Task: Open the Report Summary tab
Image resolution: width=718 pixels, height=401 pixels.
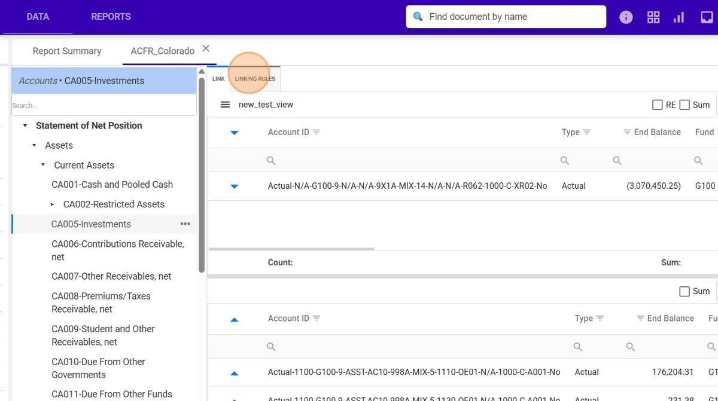Action: (x=67, y=51)
